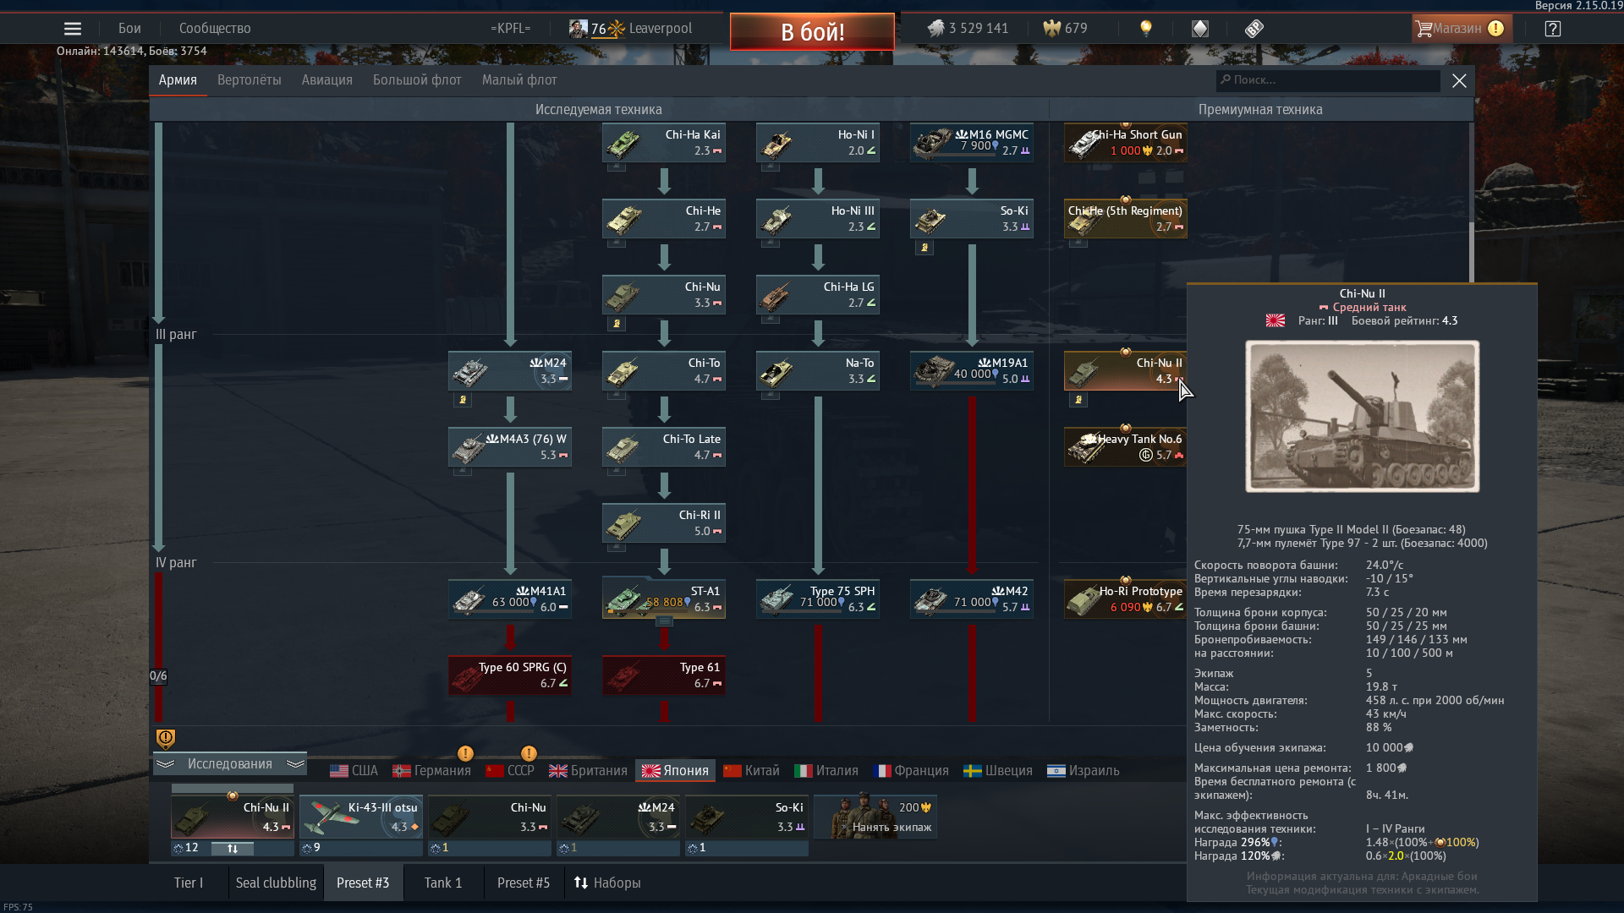The width and height of the screenshot is (1624, 913).
Task: Select the ST-A1 tank card
Action: pos(664,599)
